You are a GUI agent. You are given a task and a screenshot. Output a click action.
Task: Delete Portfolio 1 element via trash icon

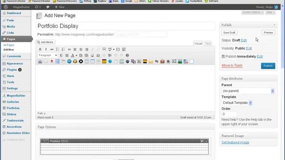[x=206, y=141]
